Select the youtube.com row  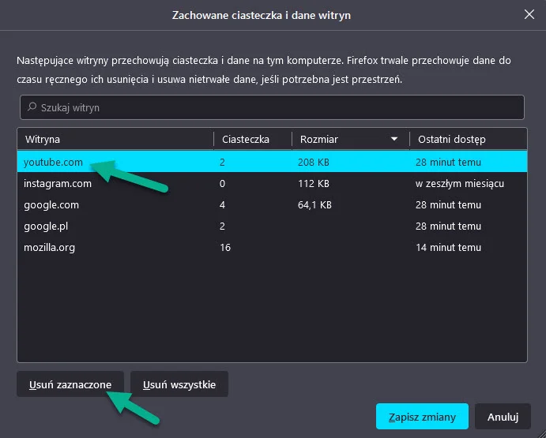tap(272, 162)
